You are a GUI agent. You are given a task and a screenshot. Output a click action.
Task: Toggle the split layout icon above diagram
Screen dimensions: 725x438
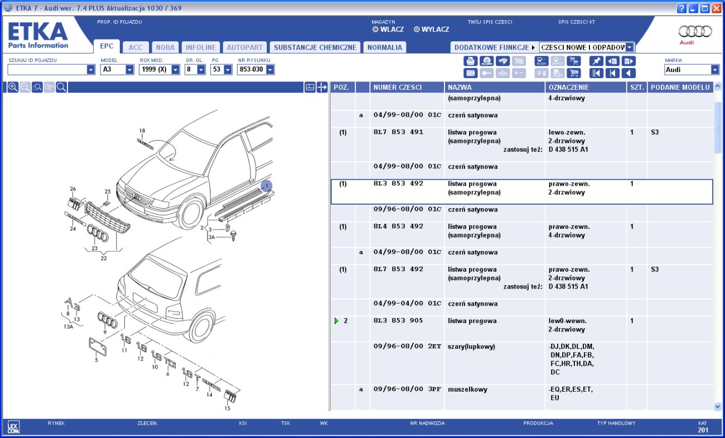click(310, 87)
